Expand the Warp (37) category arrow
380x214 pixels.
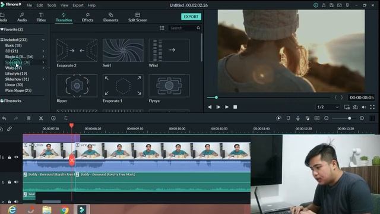[43, 68]
